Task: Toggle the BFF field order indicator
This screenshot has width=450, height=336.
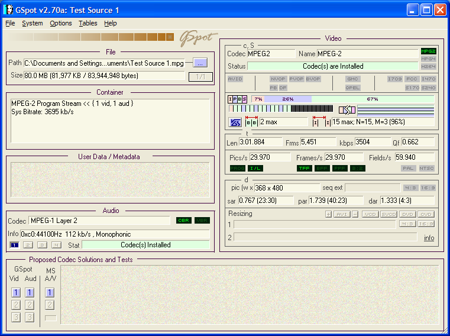Action: (x=322, y=168)
